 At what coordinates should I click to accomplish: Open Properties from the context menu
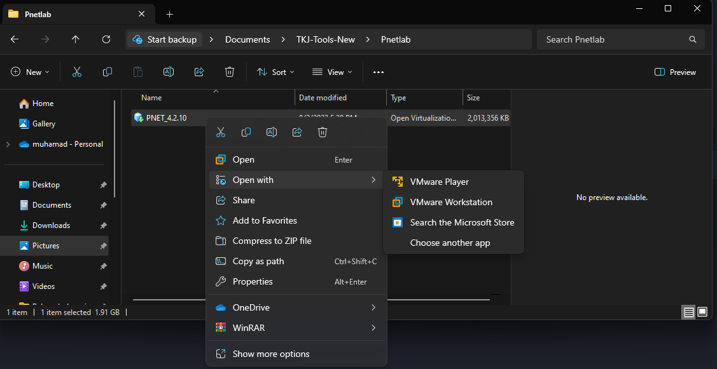pos(296,282)
